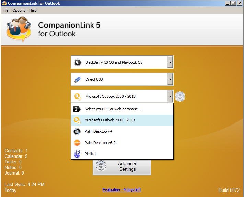Click the Calendar: 5 count text
244x197 pixels.
[x=16, y=156]
